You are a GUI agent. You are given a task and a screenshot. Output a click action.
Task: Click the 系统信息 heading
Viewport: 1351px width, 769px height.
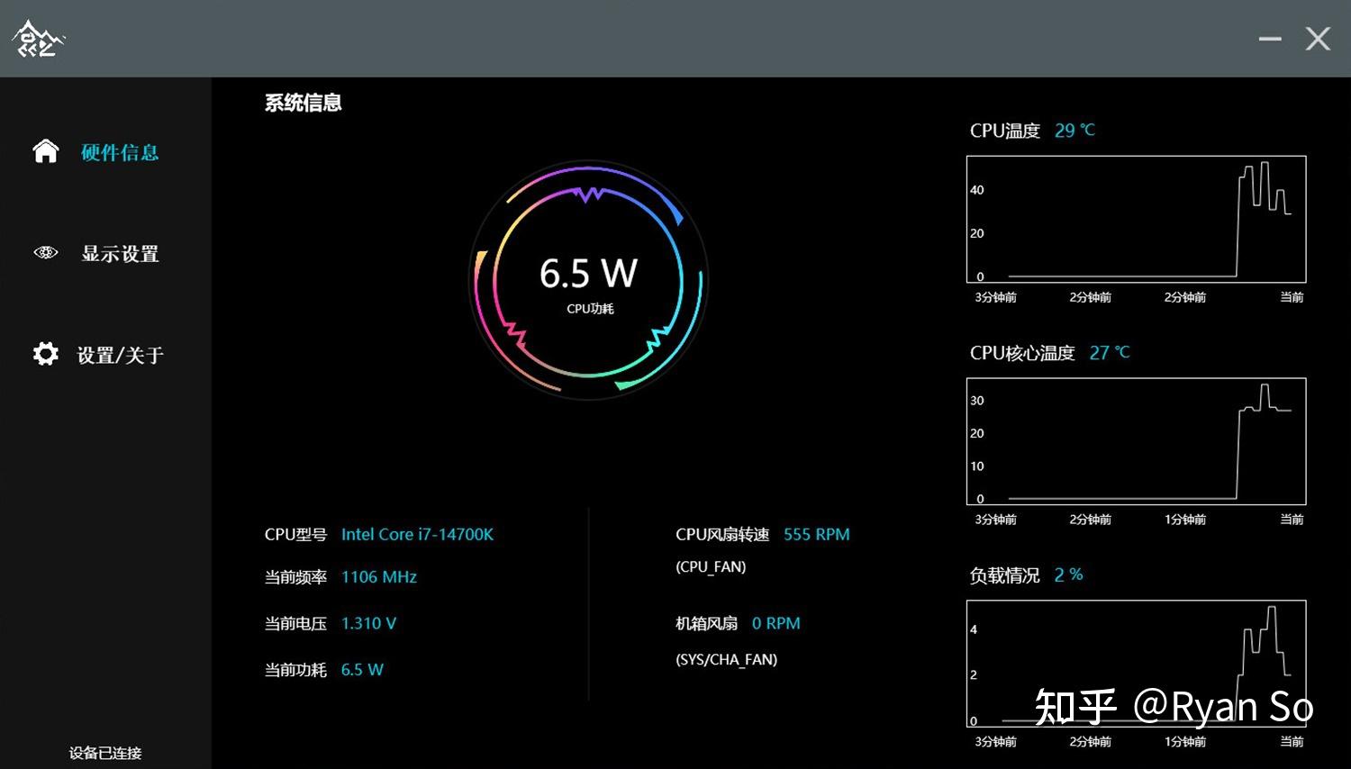(x=303, y=103)
